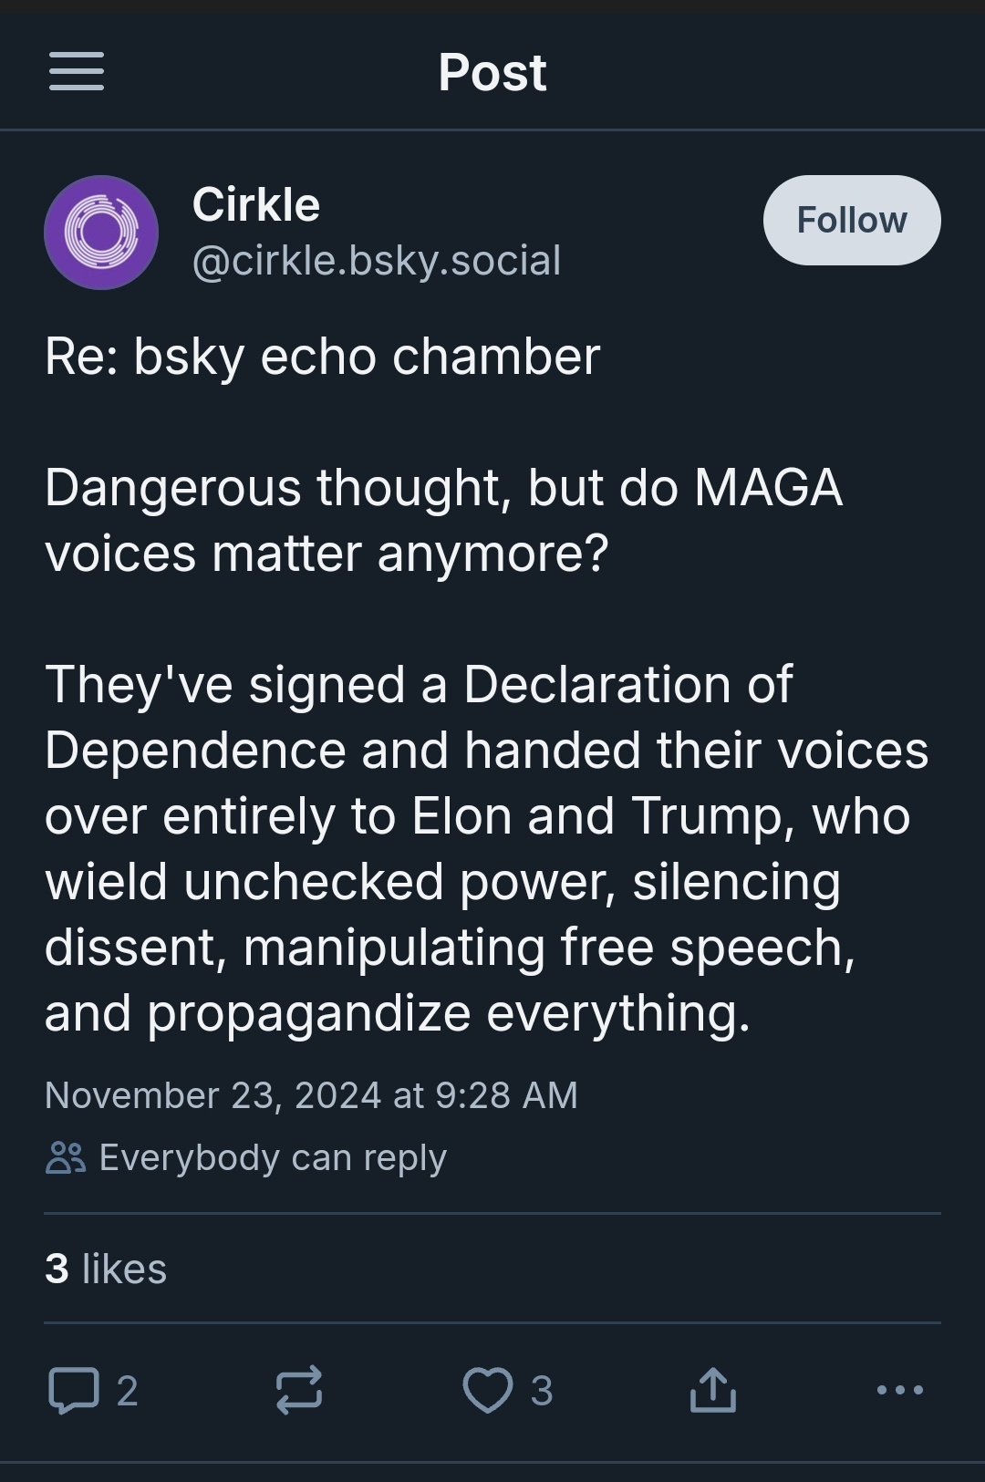Click the reply count number 2
Viewport: 985px width, 1482px height.
click(128, 1391)
